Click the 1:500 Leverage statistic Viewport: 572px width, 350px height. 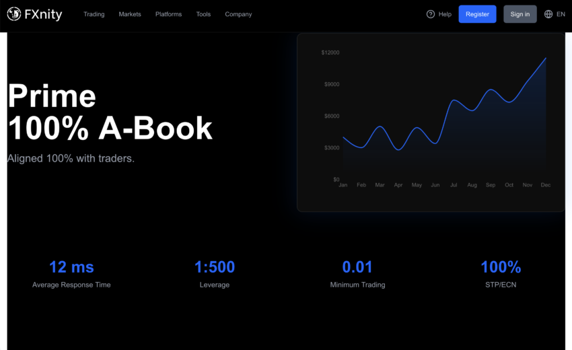(x=215, y=267)
